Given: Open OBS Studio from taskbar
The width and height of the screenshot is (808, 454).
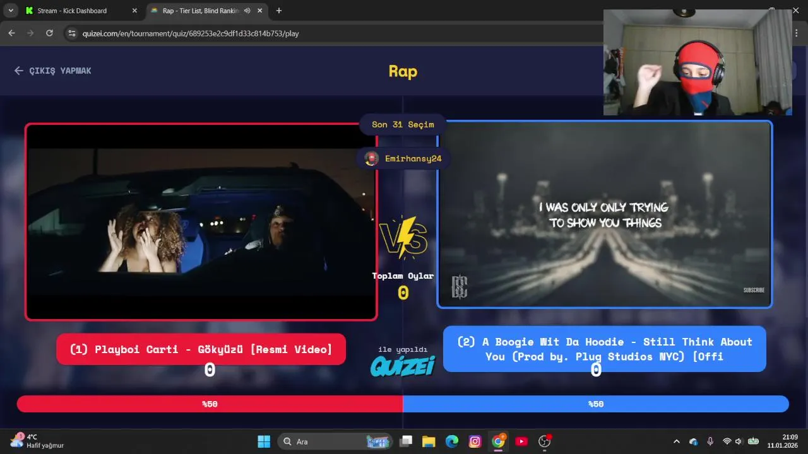Looking at the screenshot, I should click(545, 441).
